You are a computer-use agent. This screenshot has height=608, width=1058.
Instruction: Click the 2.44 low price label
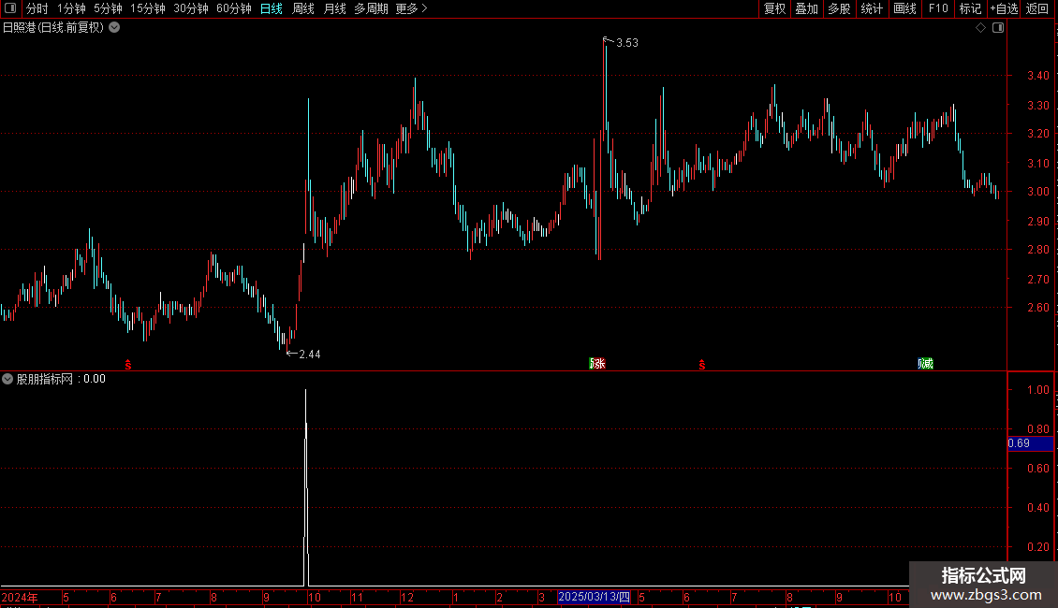pyautogui.click(x=310, y=355)
